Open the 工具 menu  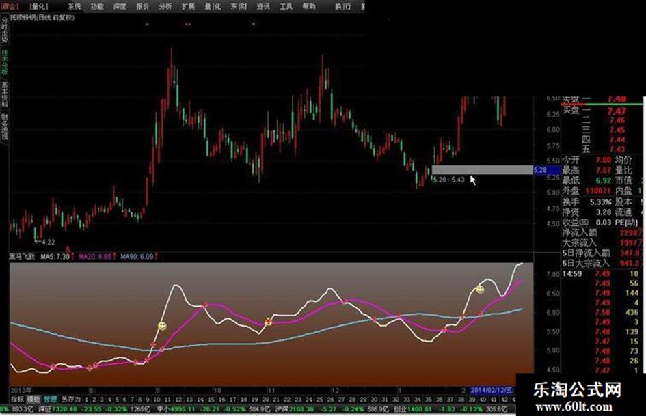pos(286,6)
